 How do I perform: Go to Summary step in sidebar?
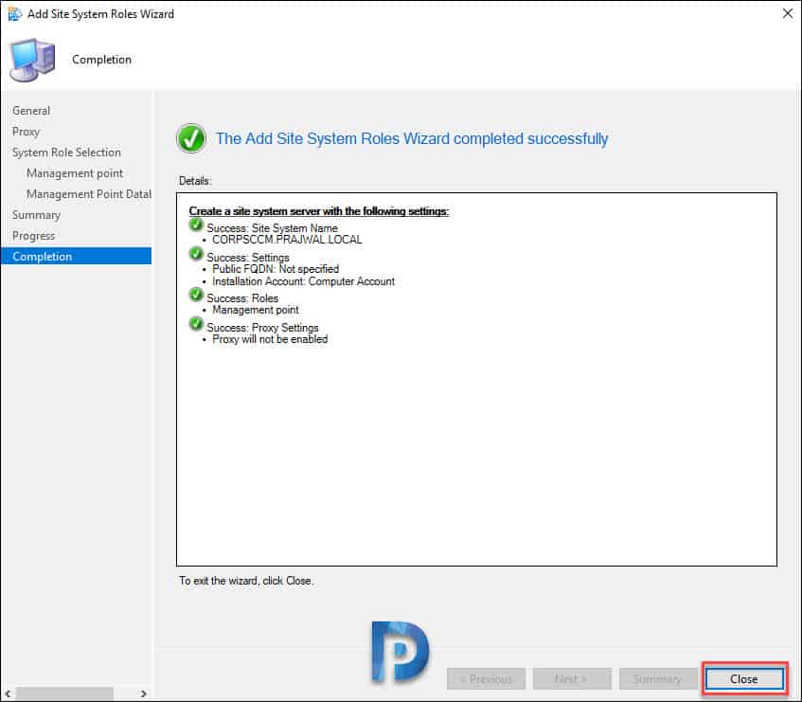[36, 215]
